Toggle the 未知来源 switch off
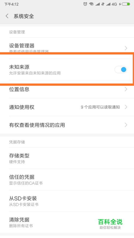This screenshot has height=238, width=134. pos(121,70)
